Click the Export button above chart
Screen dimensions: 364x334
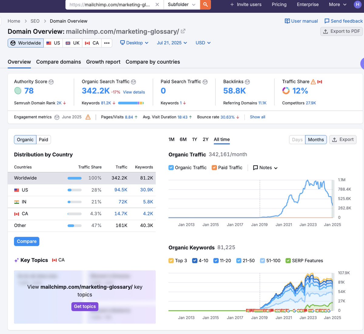343,140
